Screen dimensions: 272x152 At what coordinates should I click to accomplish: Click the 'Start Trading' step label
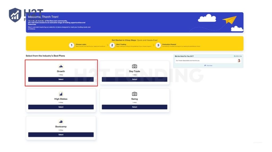pyautogui.click(x=121, y=44)
